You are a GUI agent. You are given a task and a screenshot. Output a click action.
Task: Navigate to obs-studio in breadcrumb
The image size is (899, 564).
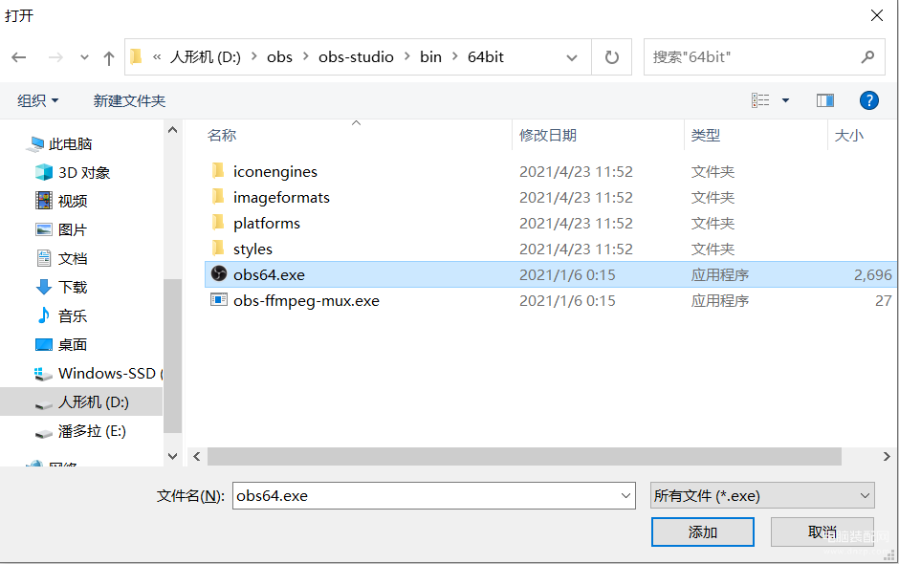pyautogui.click(x=356, y=56)
